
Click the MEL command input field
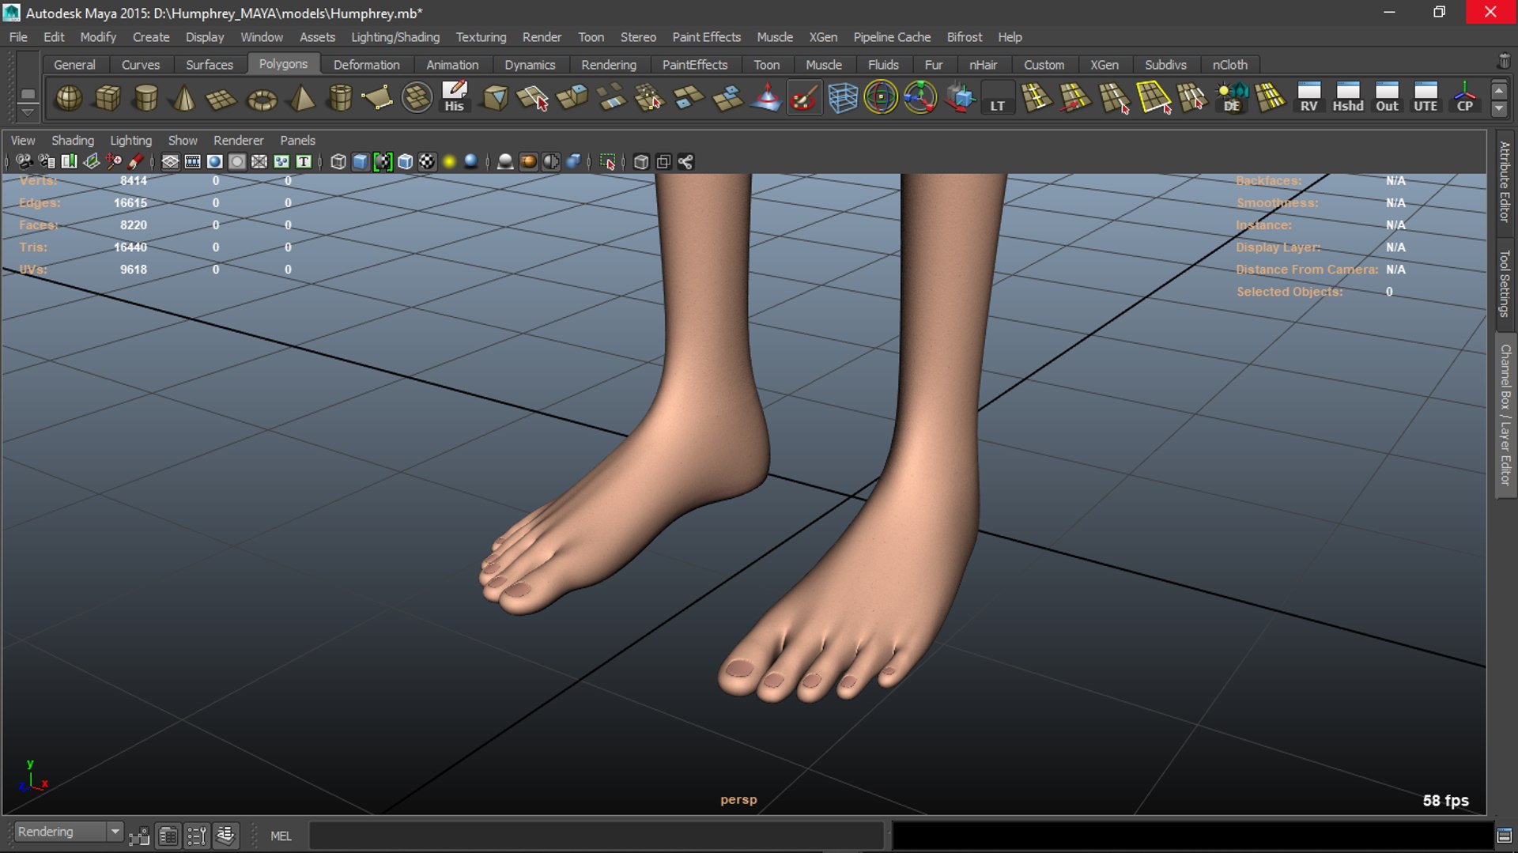pyautogui.click(x=595, y=836)
